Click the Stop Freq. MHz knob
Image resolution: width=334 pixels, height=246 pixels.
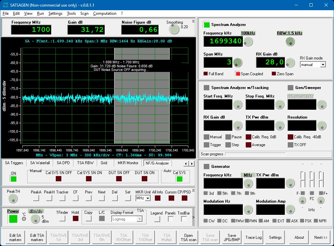point(280,105)
